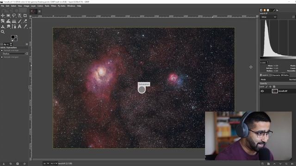Select the Color Picker tool

click(x=25, y=27)
